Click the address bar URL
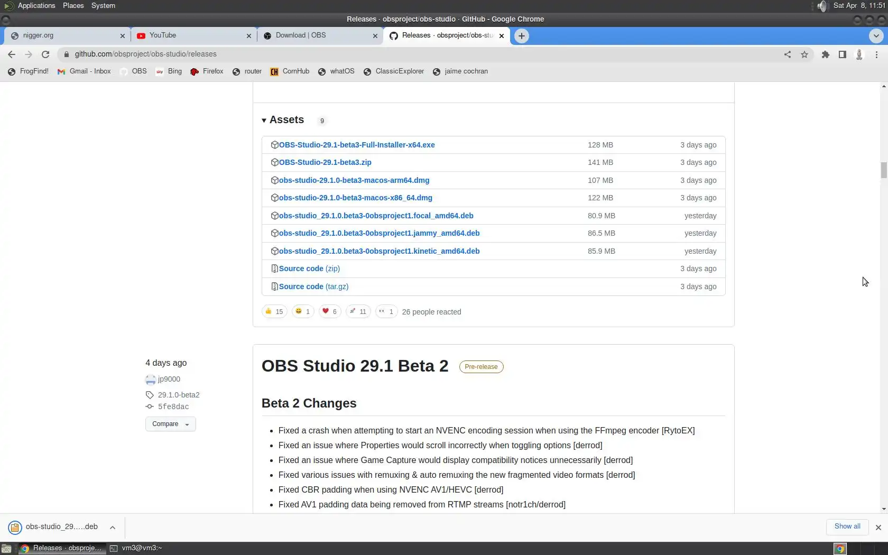Screen dimensions: 888x555 tap(146, 54)
